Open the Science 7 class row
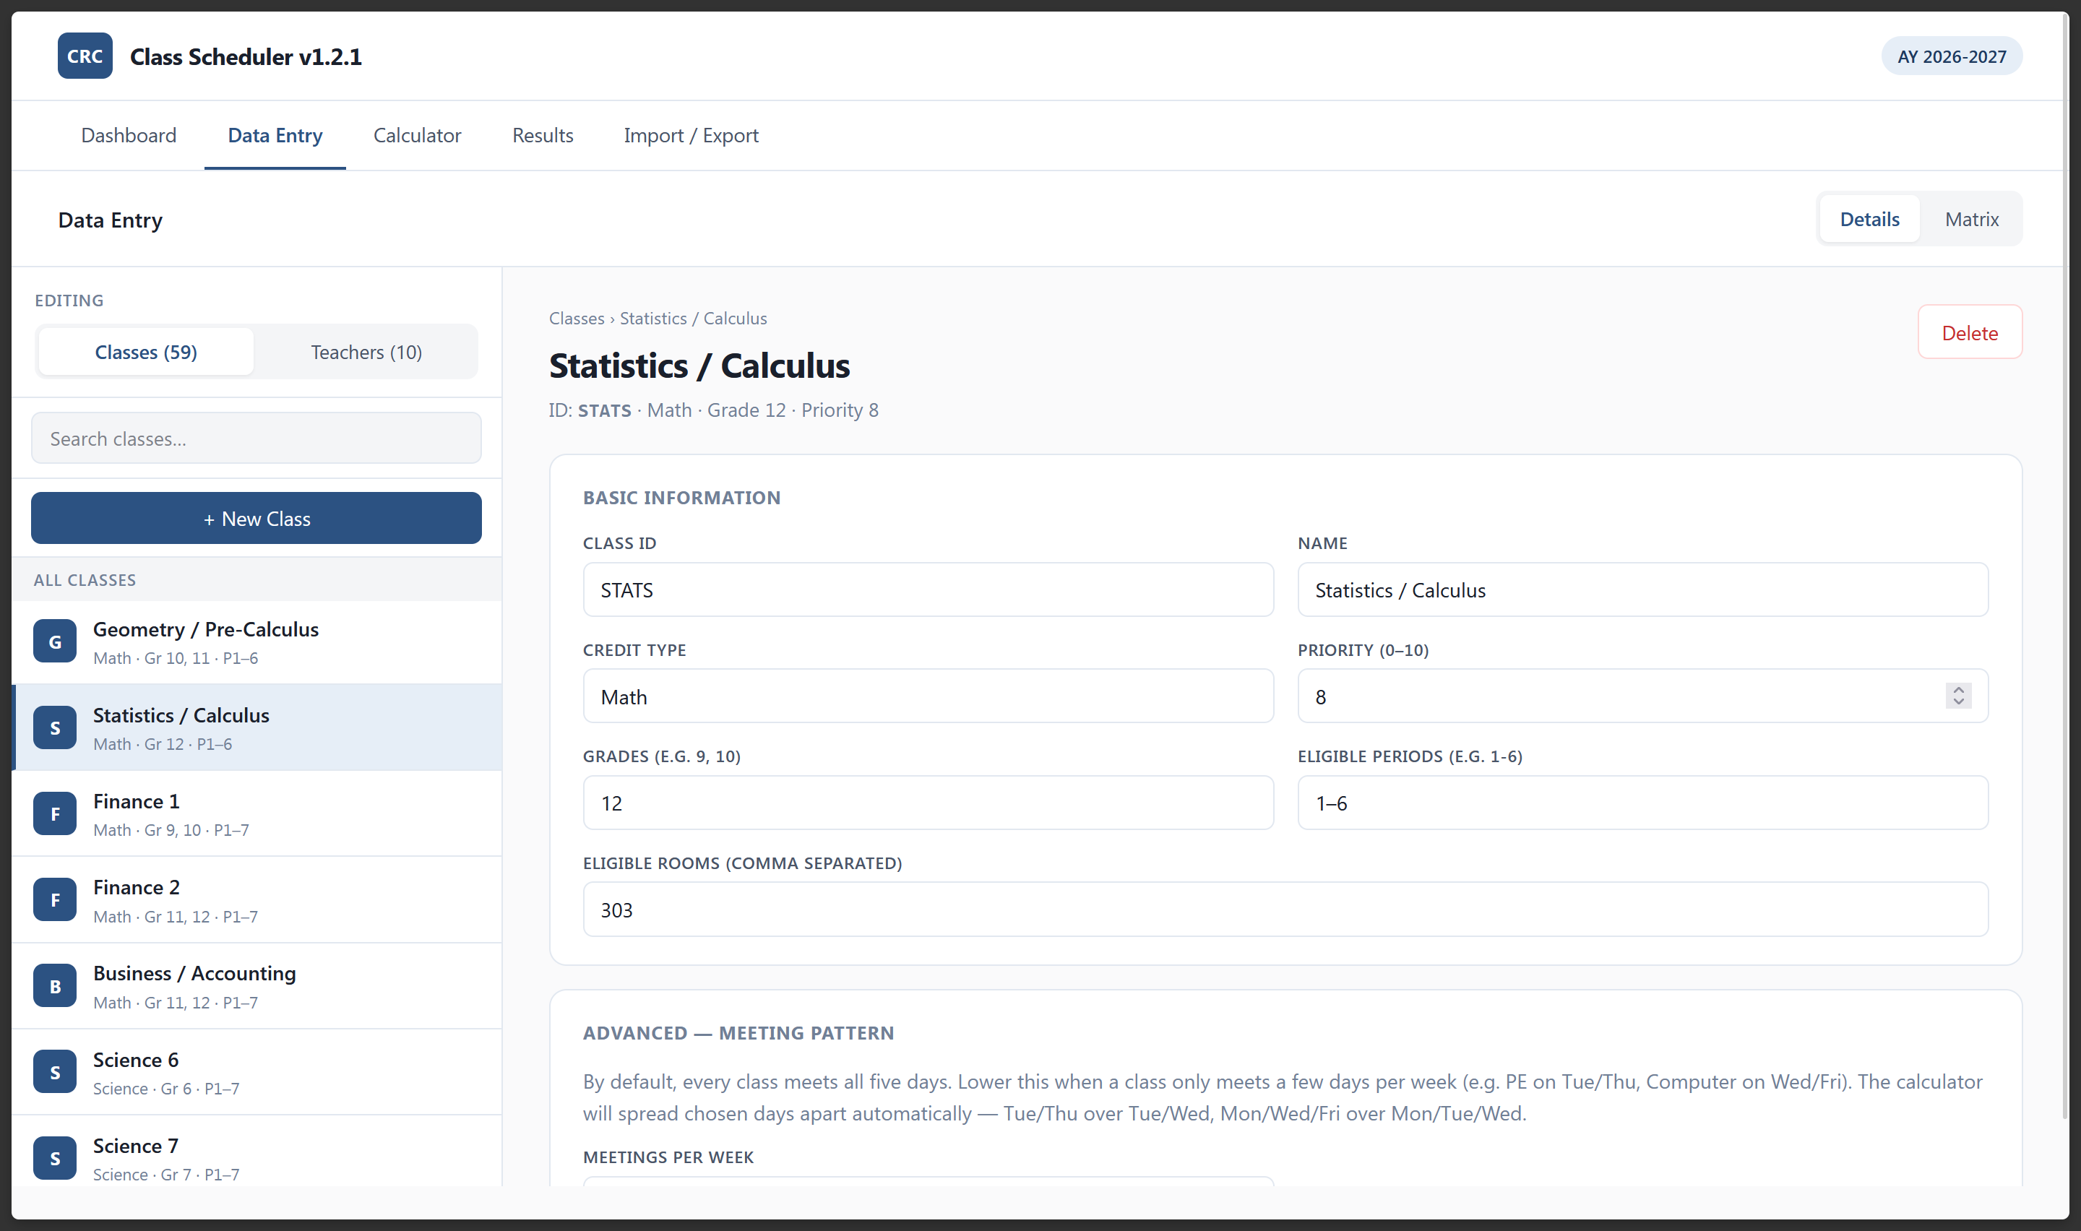The width and height of the screenshot is (2081, 1231). pos(257,1152)
